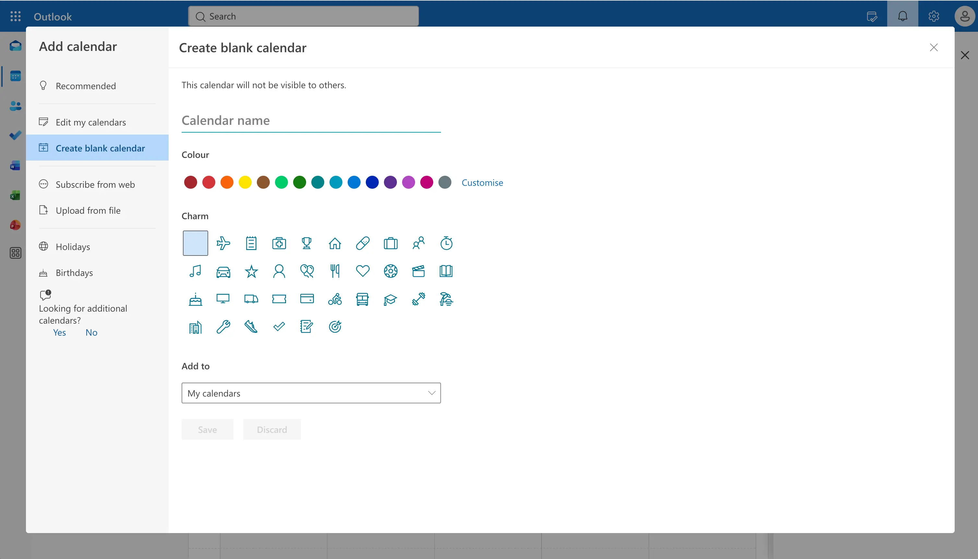Choose the running shoe charm
This screenshot has width=978, height=559.
tap(251, 327)
